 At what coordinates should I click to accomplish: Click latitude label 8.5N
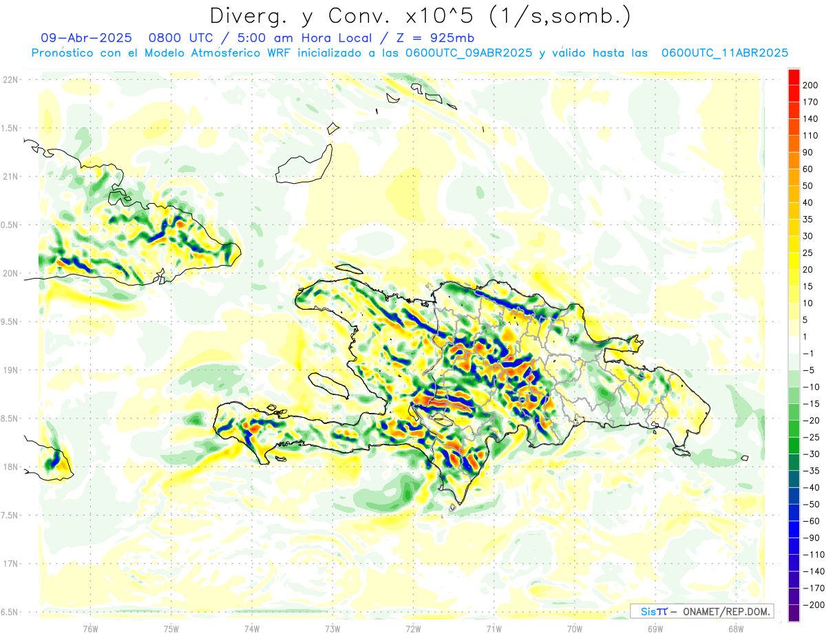[10, 418]
